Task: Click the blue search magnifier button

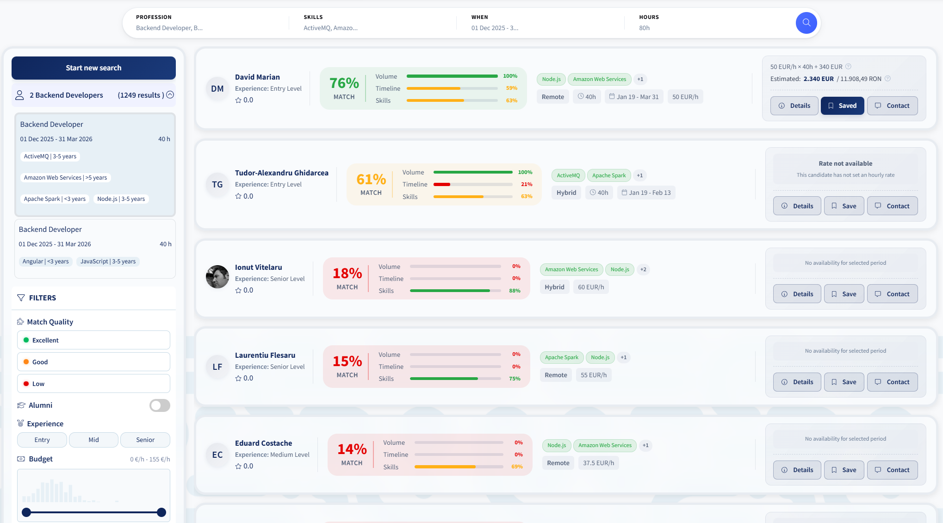Action: (x=806, y=23)
